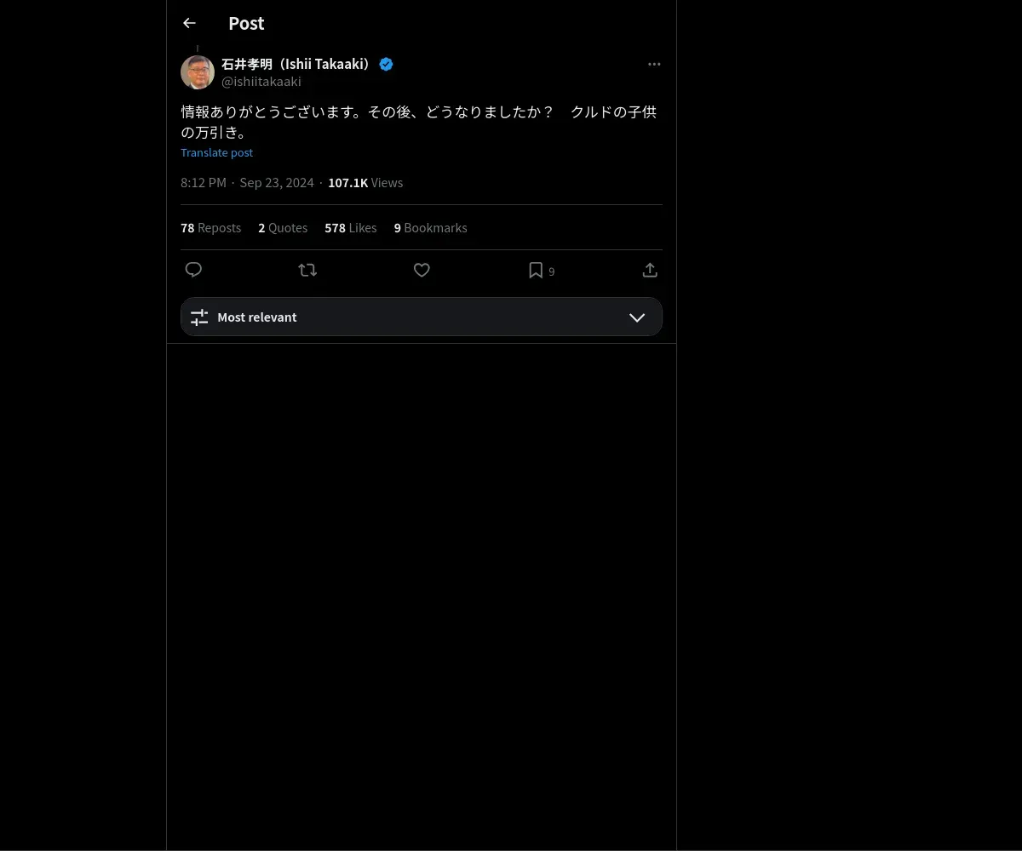This screenshot has width=1022, height=851.
Task: Go back using the arrow icon
Action: (x=189, y=23)
